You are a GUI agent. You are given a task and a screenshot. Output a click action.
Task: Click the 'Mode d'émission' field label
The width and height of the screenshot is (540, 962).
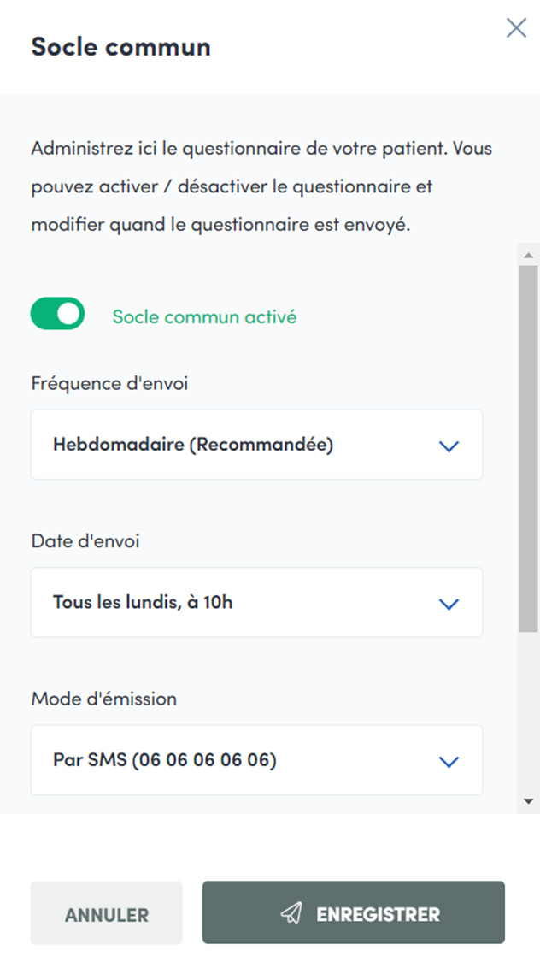[104, 699]
